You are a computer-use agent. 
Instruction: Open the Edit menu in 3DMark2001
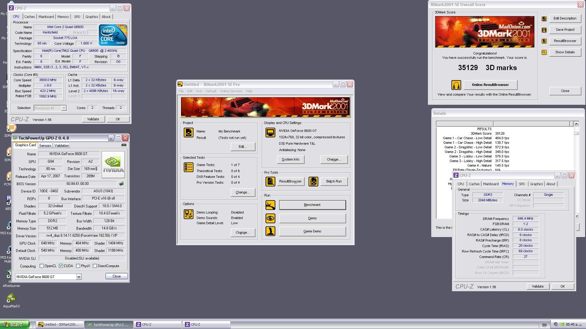[x=190, y=91]
